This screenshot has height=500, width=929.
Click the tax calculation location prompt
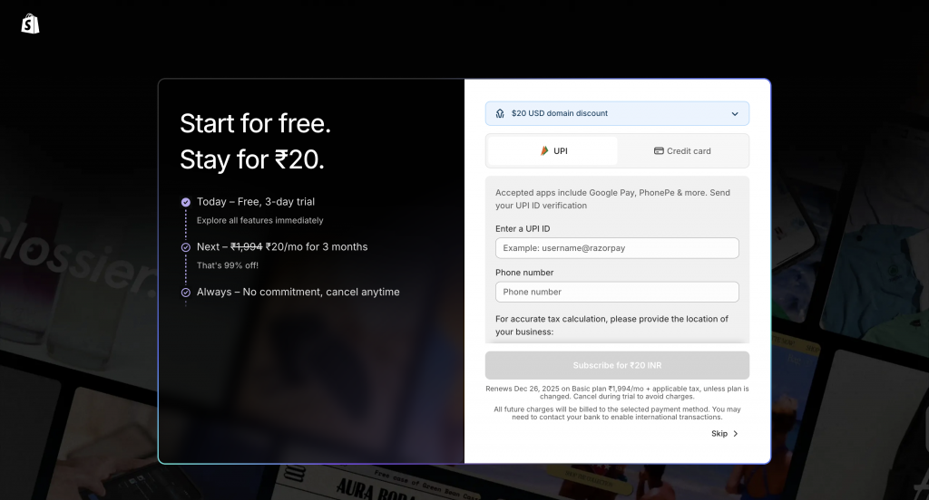point(611,325)
